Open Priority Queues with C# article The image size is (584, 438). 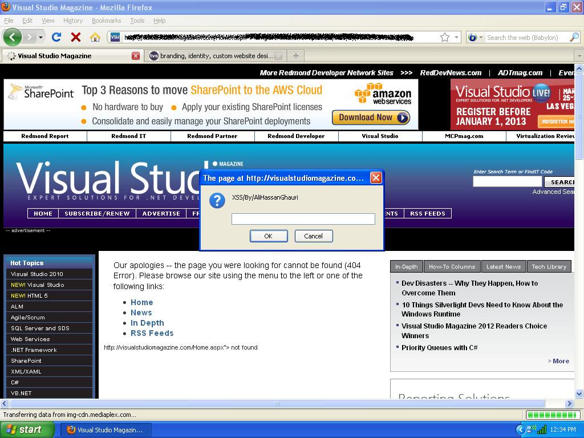[440, 347]
